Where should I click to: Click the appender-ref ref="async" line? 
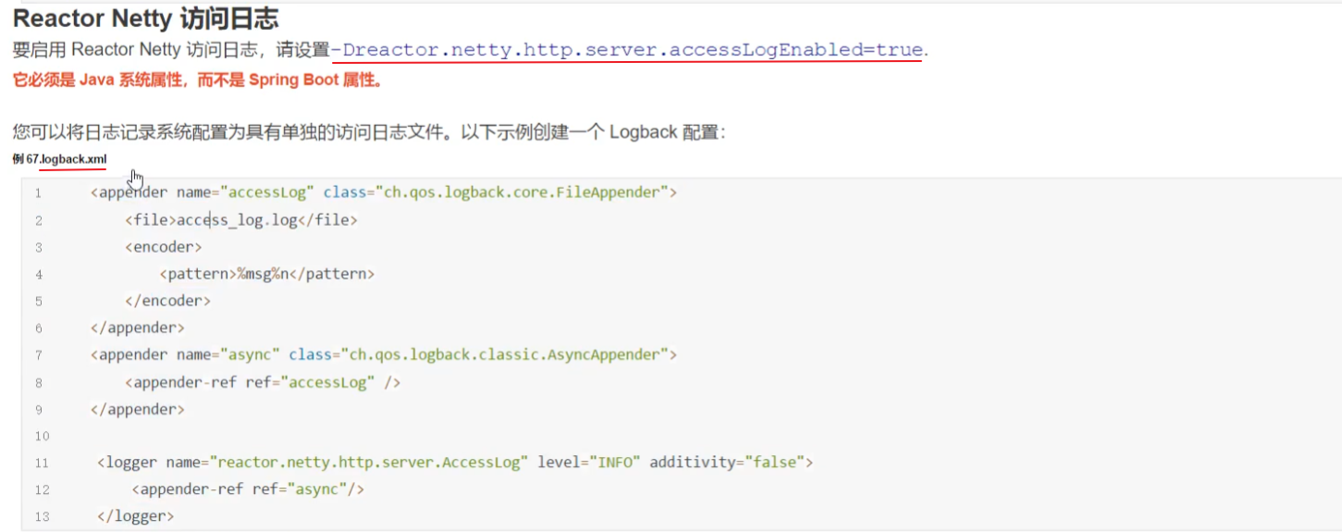point(248,489)
